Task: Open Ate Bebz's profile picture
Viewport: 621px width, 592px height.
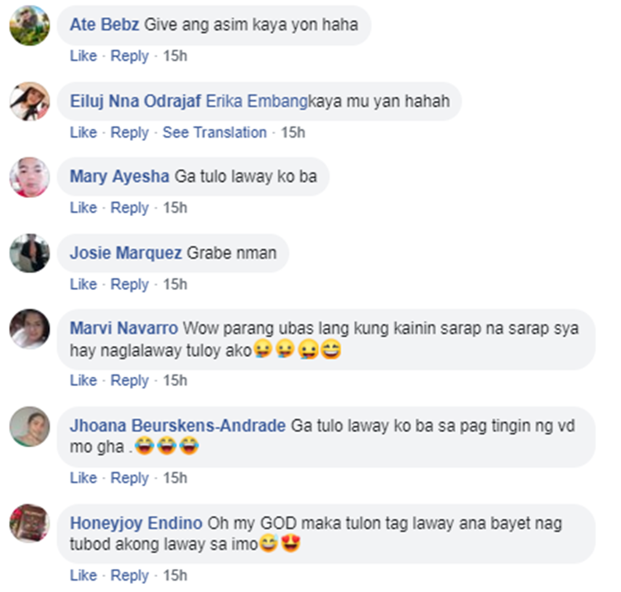Action: 30,26
